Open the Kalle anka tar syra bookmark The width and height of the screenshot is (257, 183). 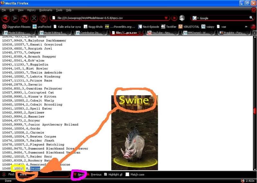tap(67, 27)
